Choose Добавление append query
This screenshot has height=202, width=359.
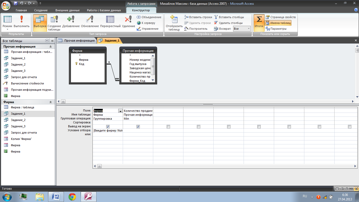[71, 23]
